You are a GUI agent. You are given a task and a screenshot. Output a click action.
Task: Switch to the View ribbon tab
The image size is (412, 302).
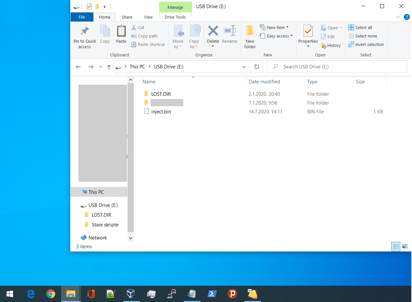148,17
